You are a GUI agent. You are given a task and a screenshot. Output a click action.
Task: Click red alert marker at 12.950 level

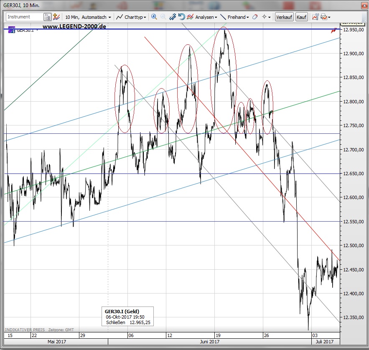click(334, 30)
